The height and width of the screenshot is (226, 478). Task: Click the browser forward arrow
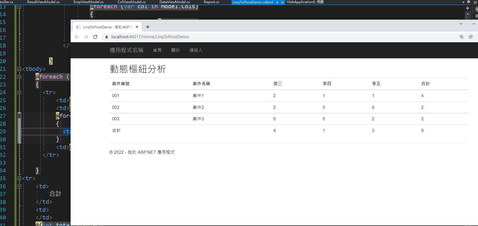(x=86, y=37)
